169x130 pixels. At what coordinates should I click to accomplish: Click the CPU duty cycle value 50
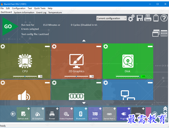click(x=40, y=76)
